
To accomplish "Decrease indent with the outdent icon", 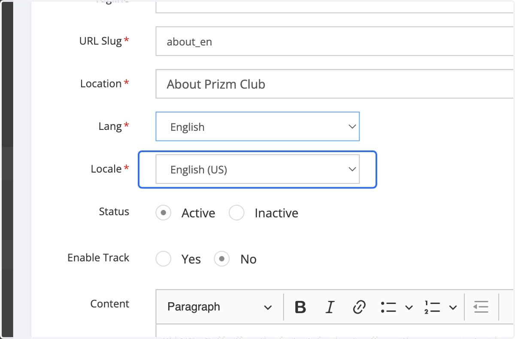I will tap(481, 307).
